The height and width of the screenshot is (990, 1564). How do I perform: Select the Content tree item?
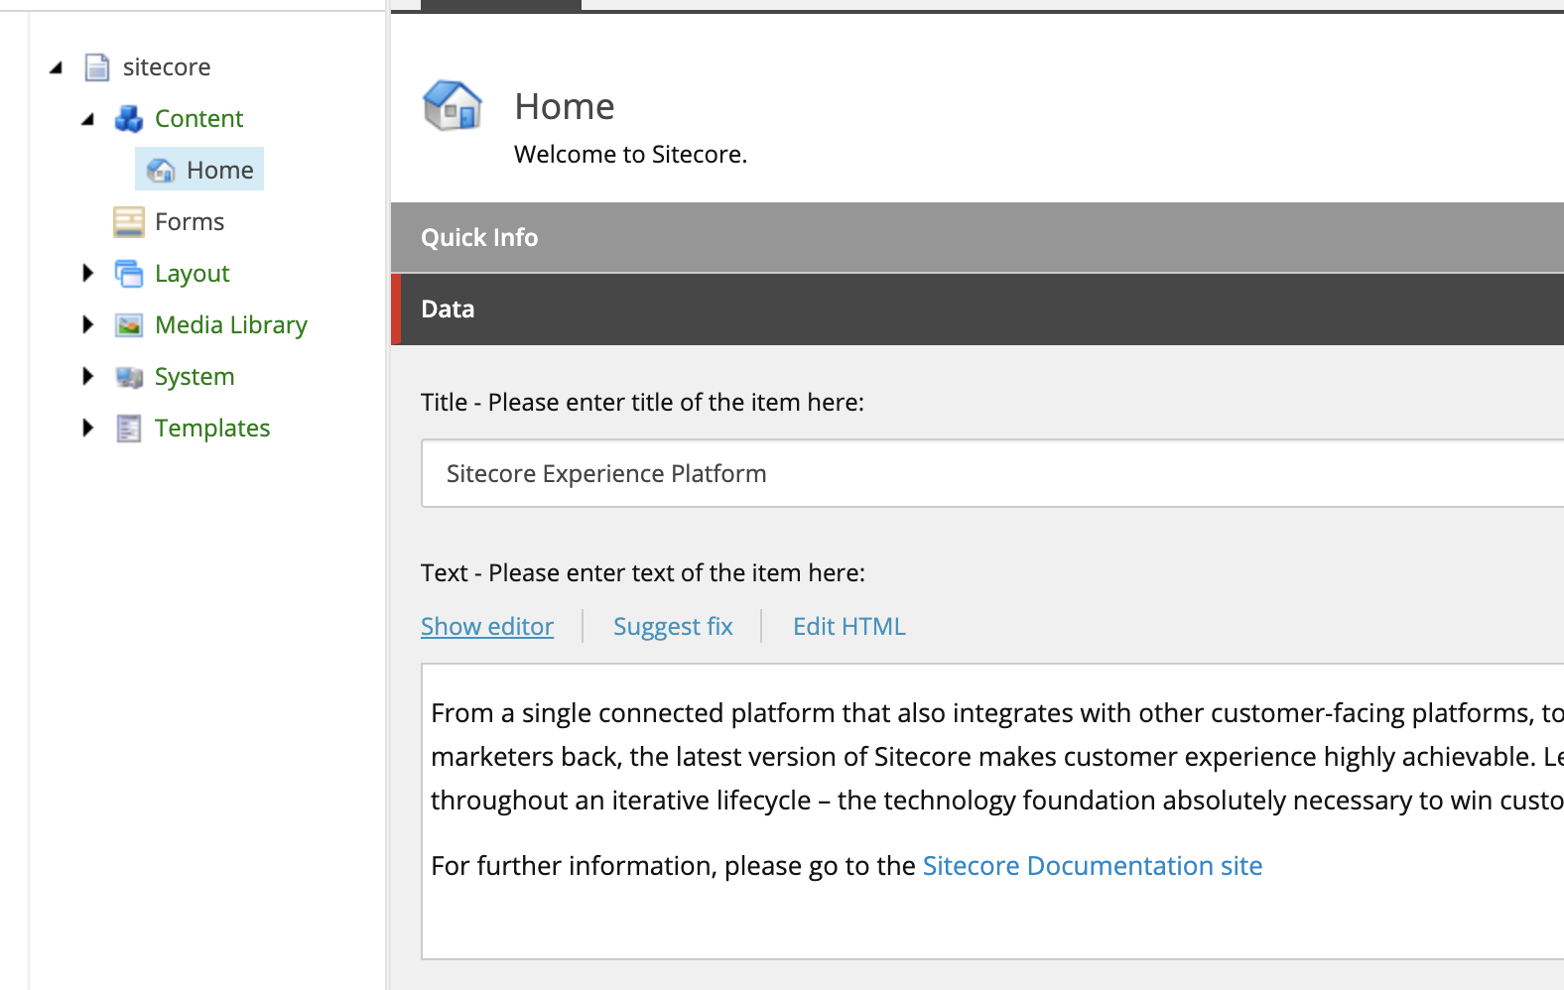pos(198,119)
